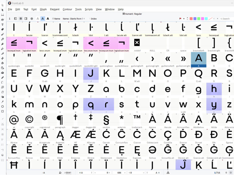234x175 pixels.
Task: Select the Ellipse tool
Action: 2,106
